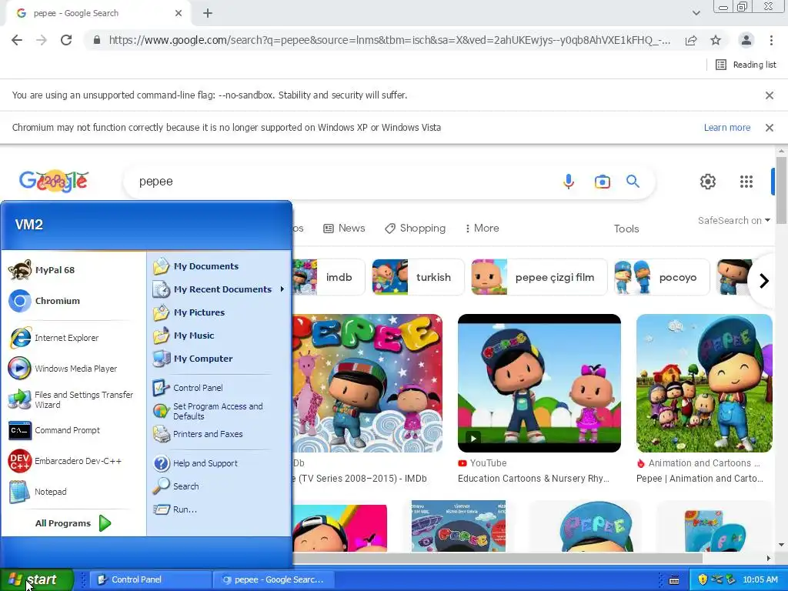Click the Start button
Image resolution: width=788 pixels, height=591 pixels.
pyautogui.click(x=36, y=579)
